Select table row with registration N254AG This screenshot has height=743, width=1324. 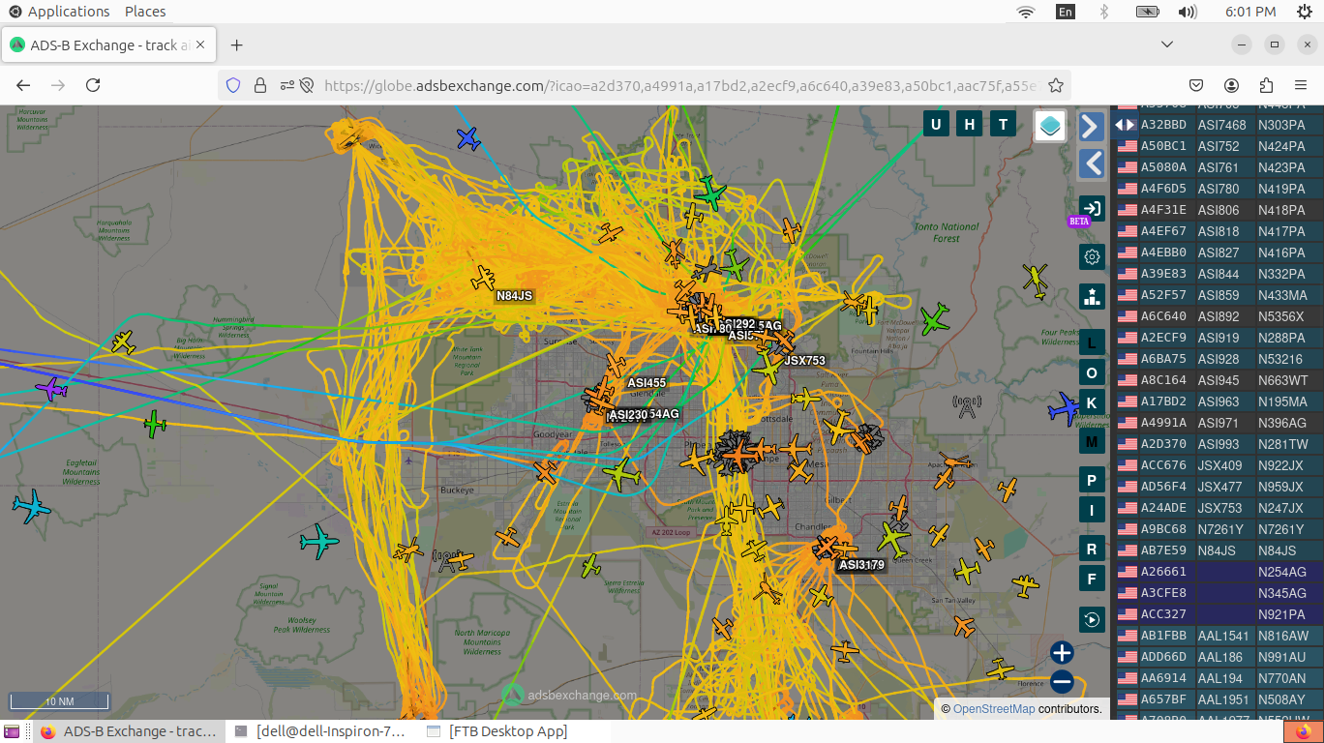point(1219,572)
